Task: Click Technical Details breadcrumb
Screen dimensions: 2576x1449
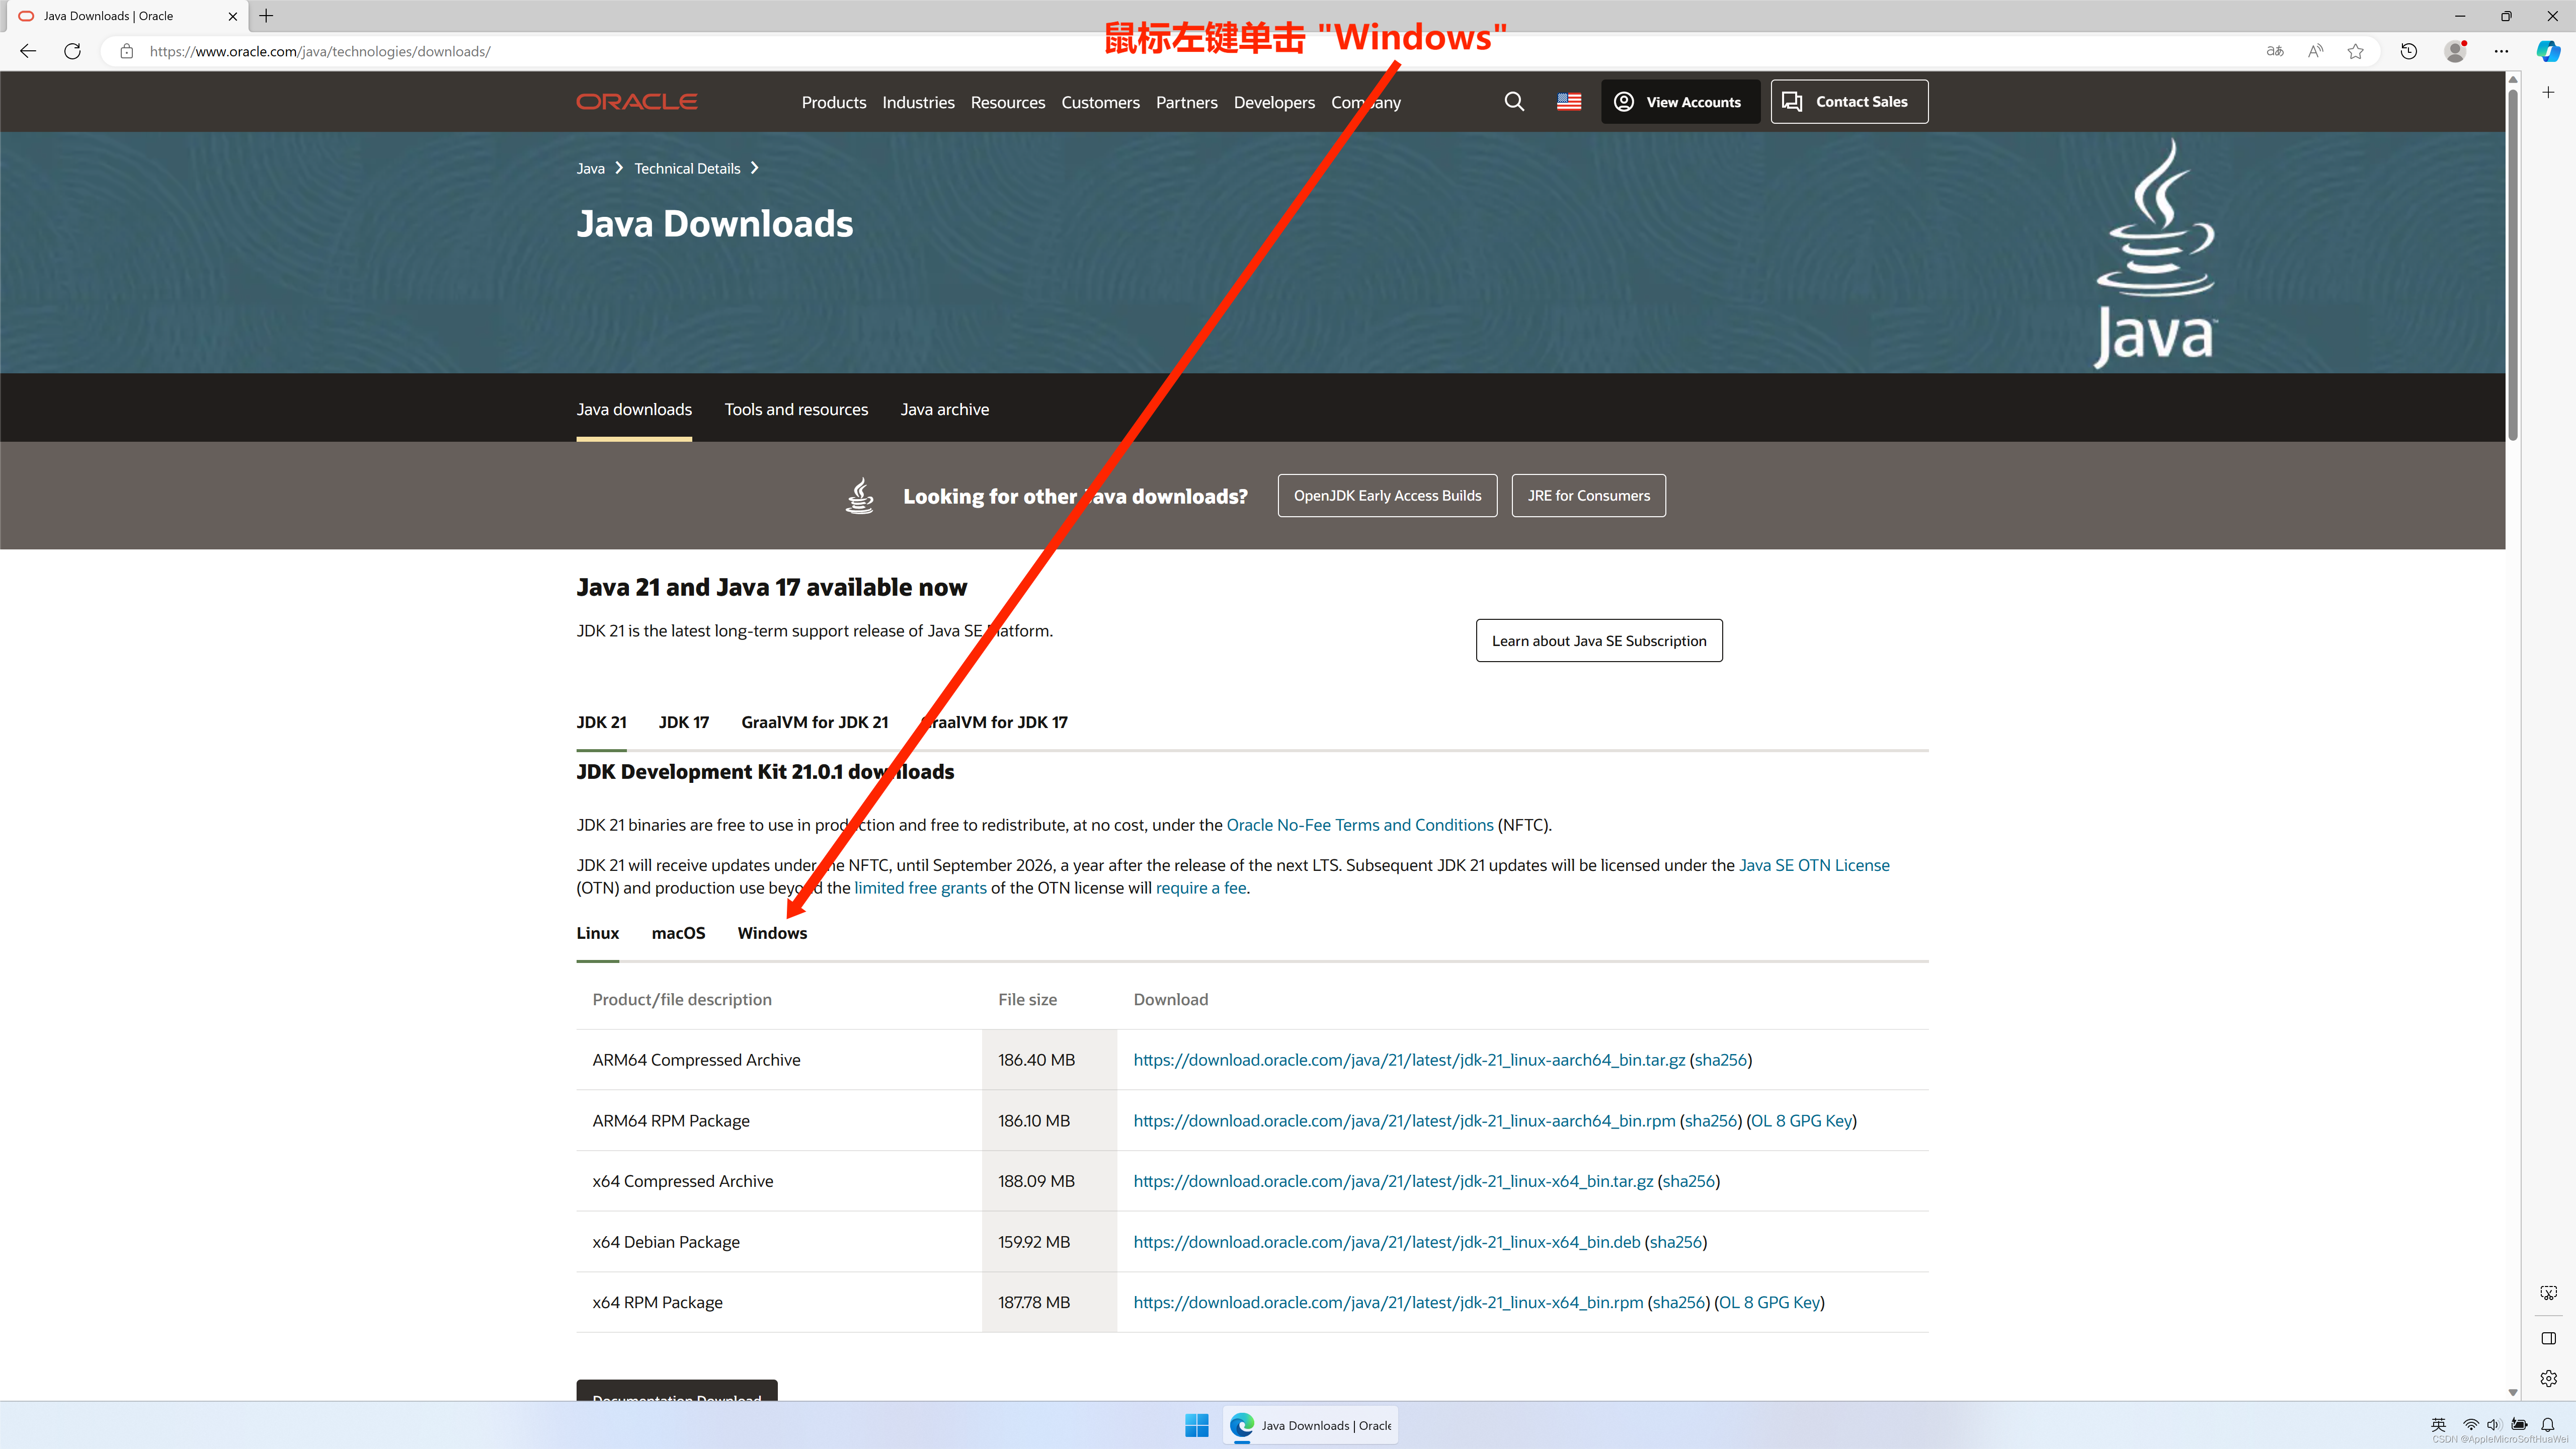Action: pos(687,168)
